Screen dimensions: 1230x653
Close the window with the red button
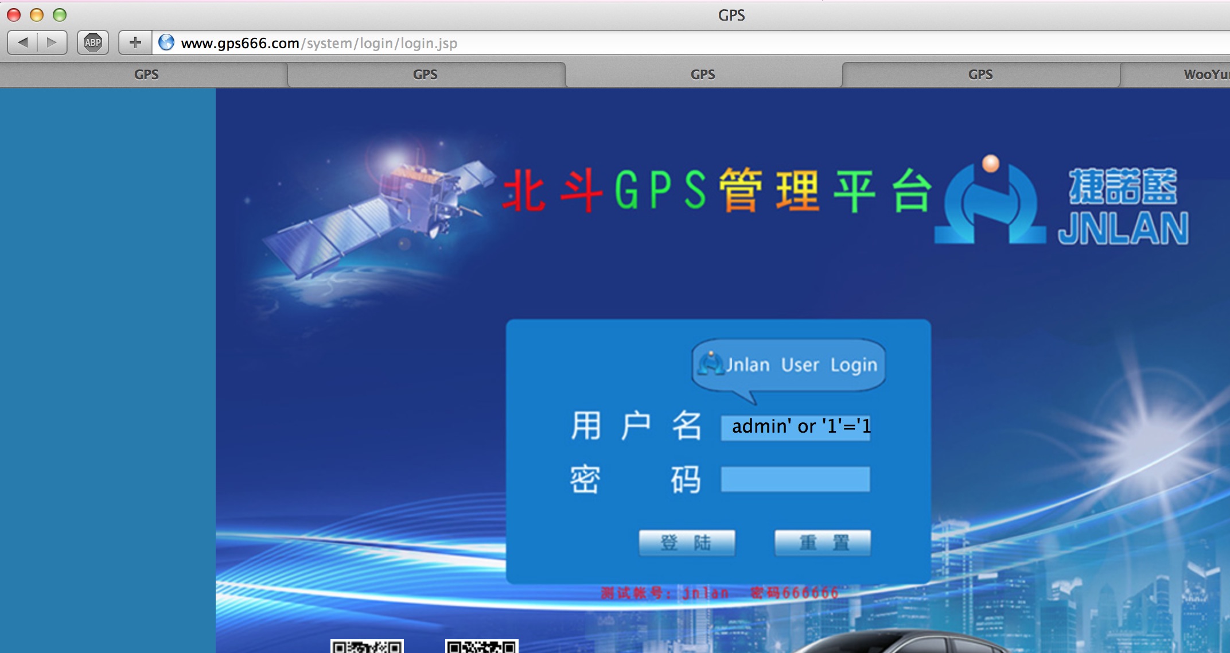coord(14,15)
